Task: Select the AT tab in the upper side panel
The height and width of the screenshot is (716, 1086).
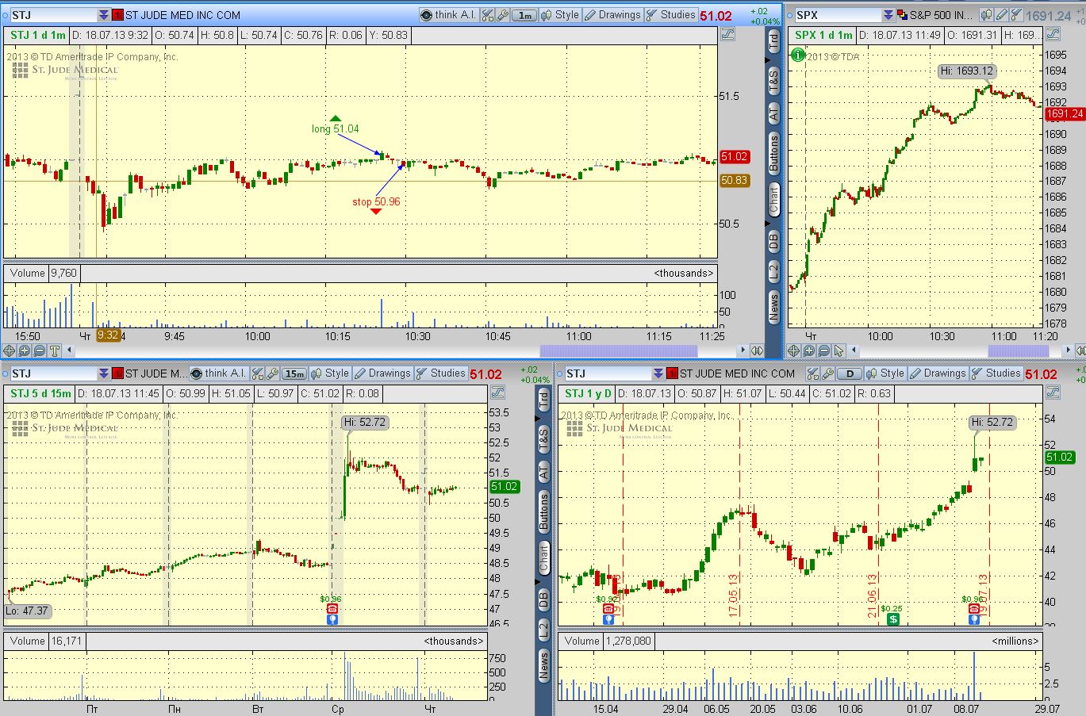Action: pyautogui.click(x=774, y=113)
